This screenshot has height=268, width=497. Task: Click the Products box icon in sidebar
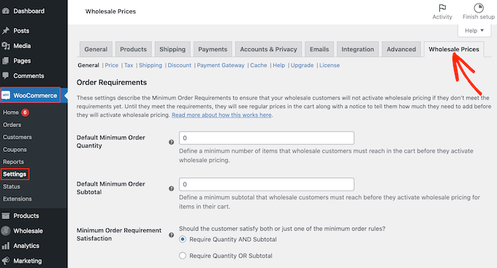(6, 215)
